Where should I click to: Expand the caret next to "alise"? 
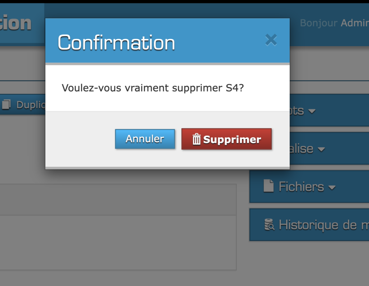(x=321, y=149)
